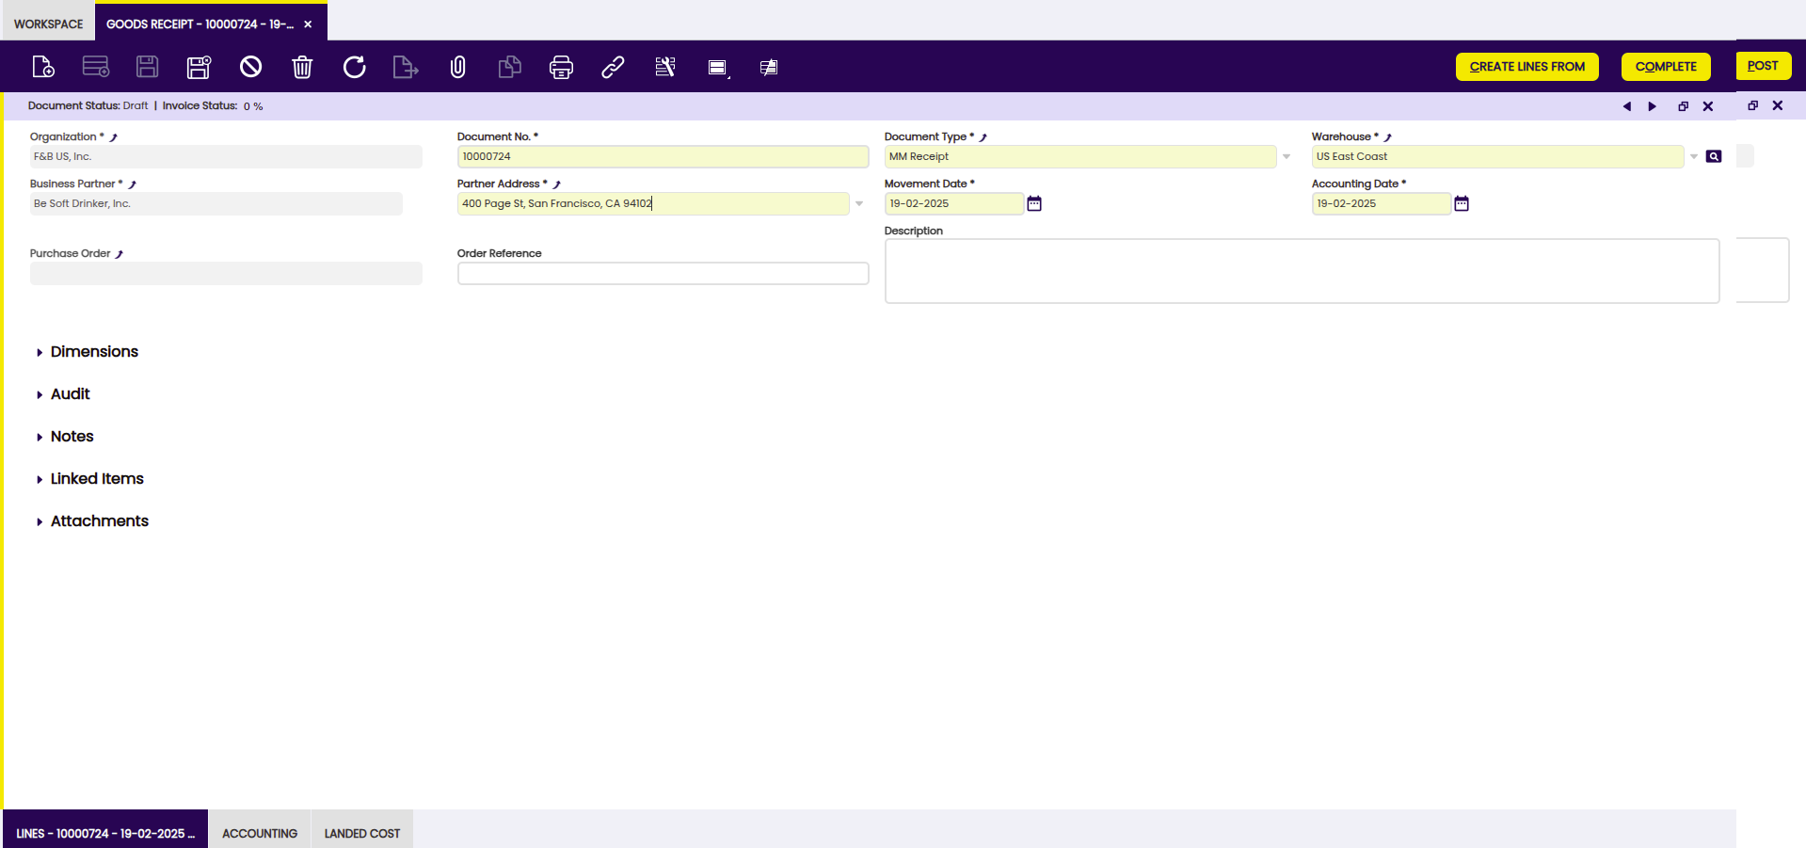This screenshot has height=848, width=1806.
Task: Click the Document No. input field
Action: [x=663, y=156]
